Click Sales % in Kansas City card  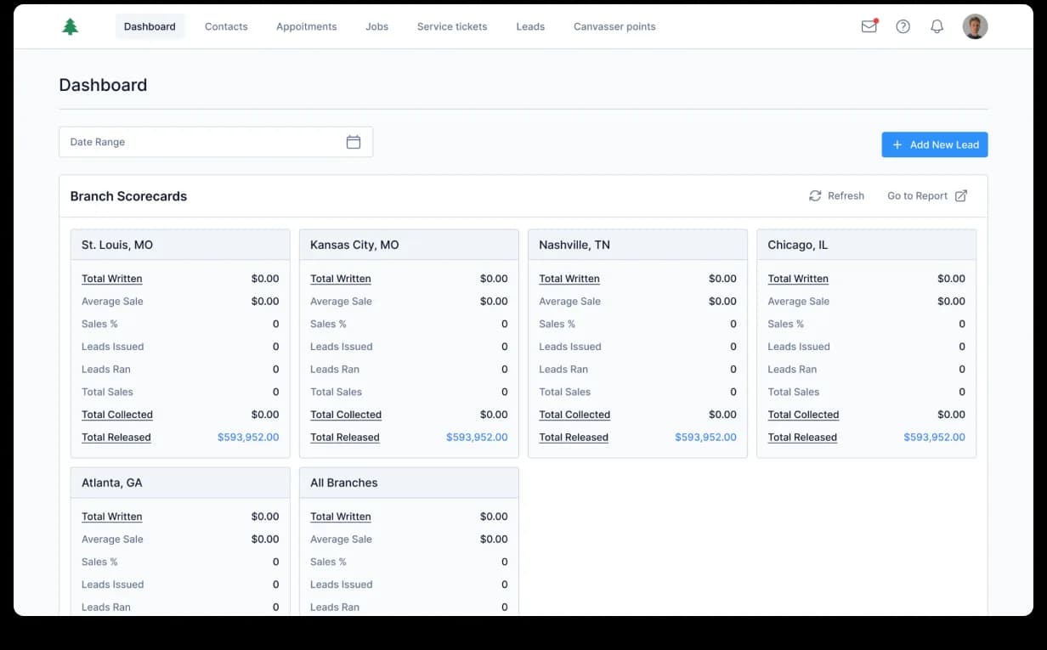(x=329, y=324)
